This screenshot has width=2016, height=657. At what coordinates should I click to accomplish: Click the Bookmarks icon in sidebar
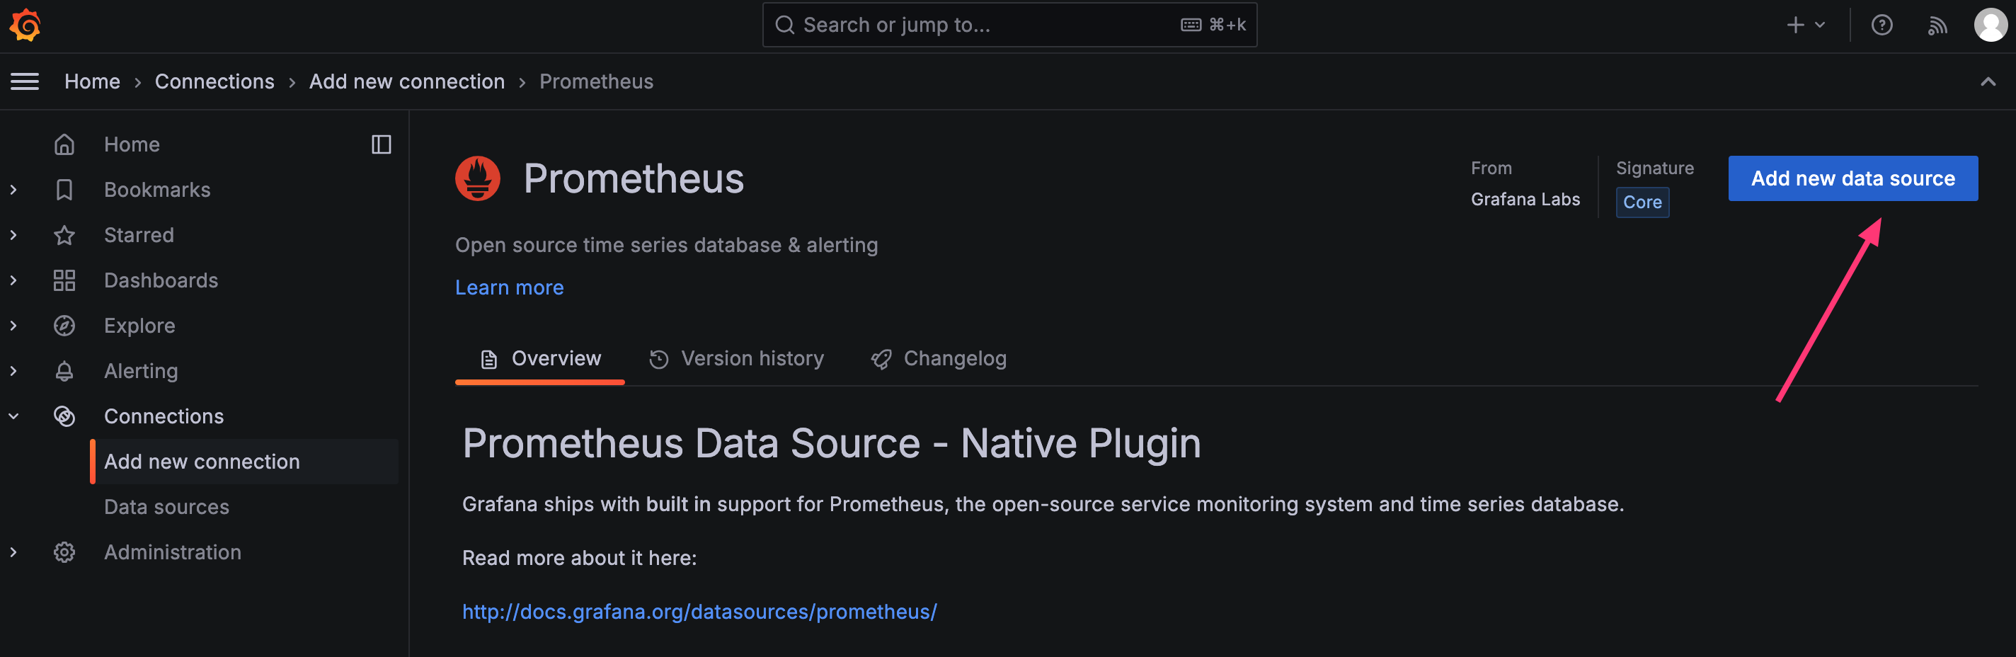pos(64,190)
